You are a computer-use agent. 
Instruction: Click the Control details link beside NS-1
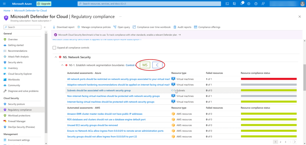tap(131, 65)
